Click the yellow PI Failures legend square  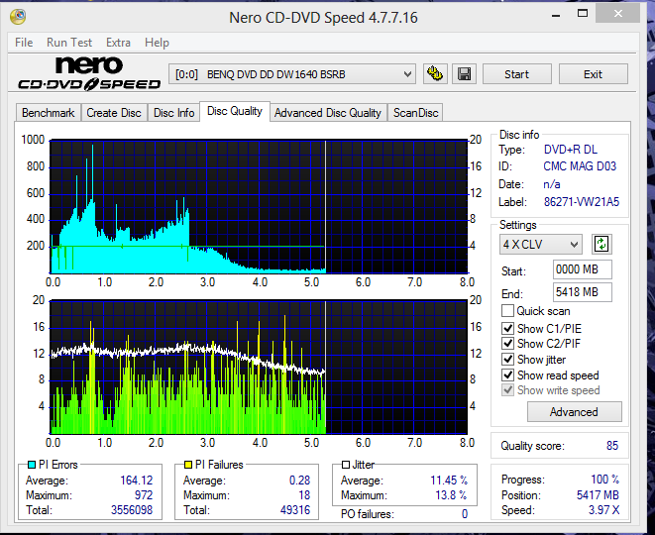[x=188, y=465]
